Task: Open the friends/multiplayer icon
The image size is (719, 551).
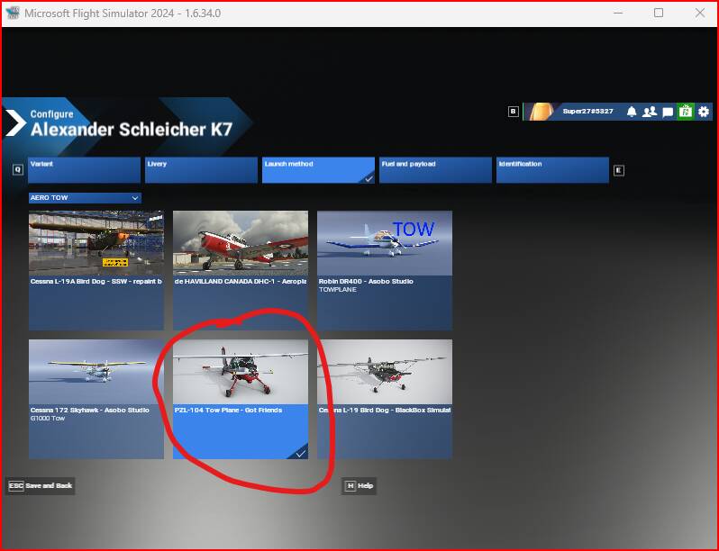Action: point(650,112)
